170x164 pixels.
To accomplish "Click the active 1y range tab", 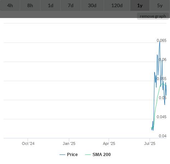I will 140,5.
